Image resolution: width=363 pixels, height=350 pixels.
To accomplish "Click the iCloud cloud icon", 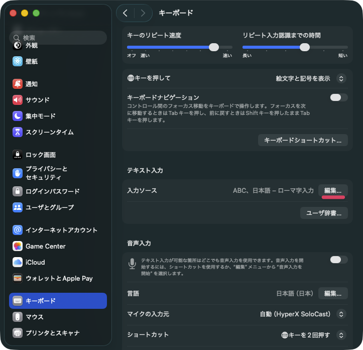I will pyautogui.click(x=18, y=262).
